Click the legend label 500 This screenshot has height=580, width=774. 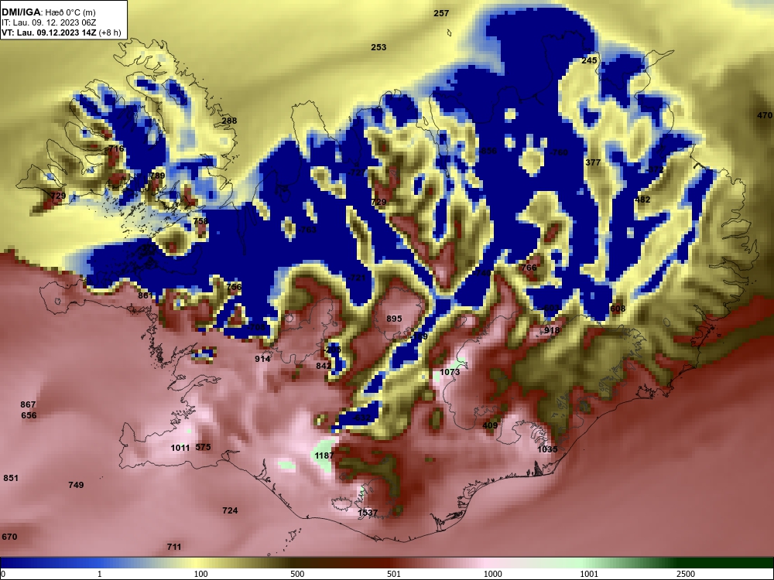tap(298, 574)
